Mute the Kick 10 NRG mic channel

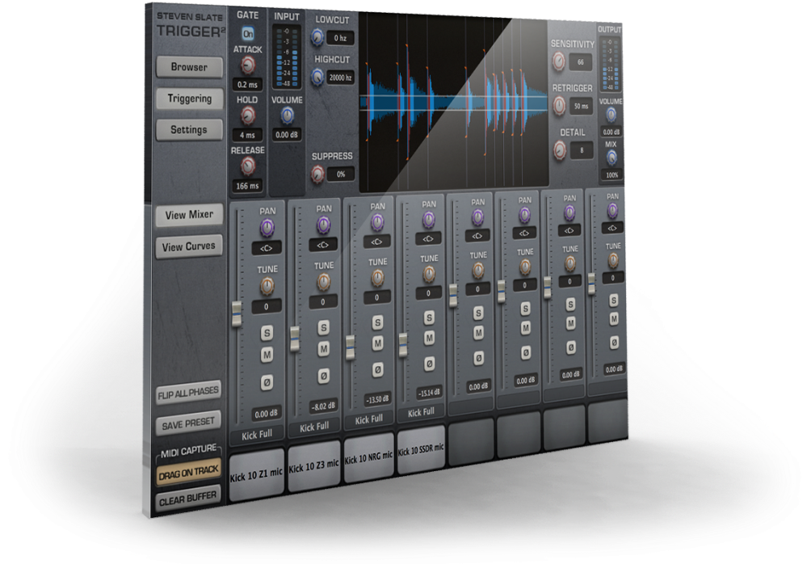click(377, 343)
